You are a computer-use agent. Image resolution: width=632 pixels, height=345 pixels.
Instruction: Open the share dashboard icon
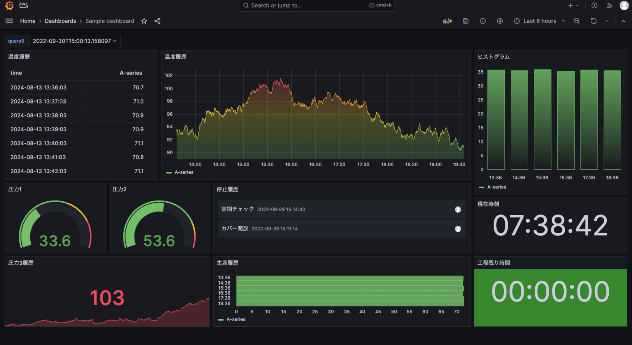(x=157, y=21)
